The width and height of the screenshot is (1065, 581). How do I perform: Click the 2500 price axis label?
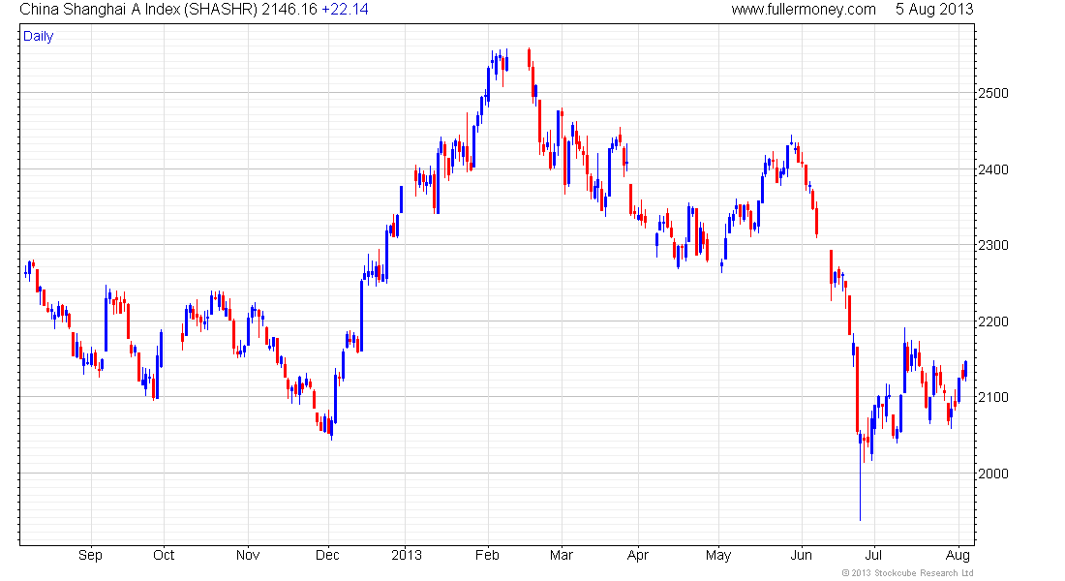click(x=993, y=93)
